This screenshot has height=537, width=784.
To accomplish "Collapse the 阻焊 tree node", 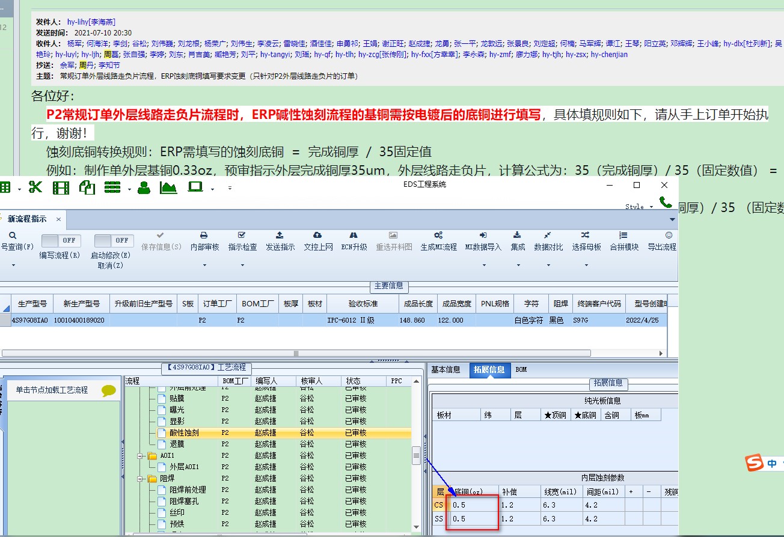I will (141, 479).
